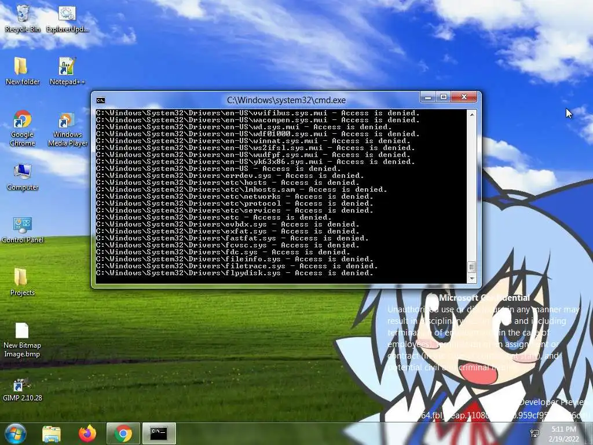Select the New Bitmap Image.bmp file
This screenshot has height=445, width=593.
tap(22, 340)
